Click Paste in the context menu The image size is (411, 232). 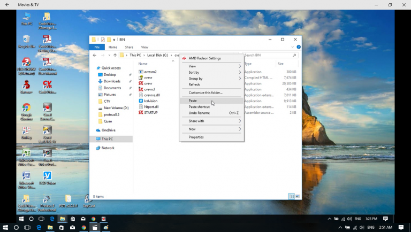click(193, 100)
